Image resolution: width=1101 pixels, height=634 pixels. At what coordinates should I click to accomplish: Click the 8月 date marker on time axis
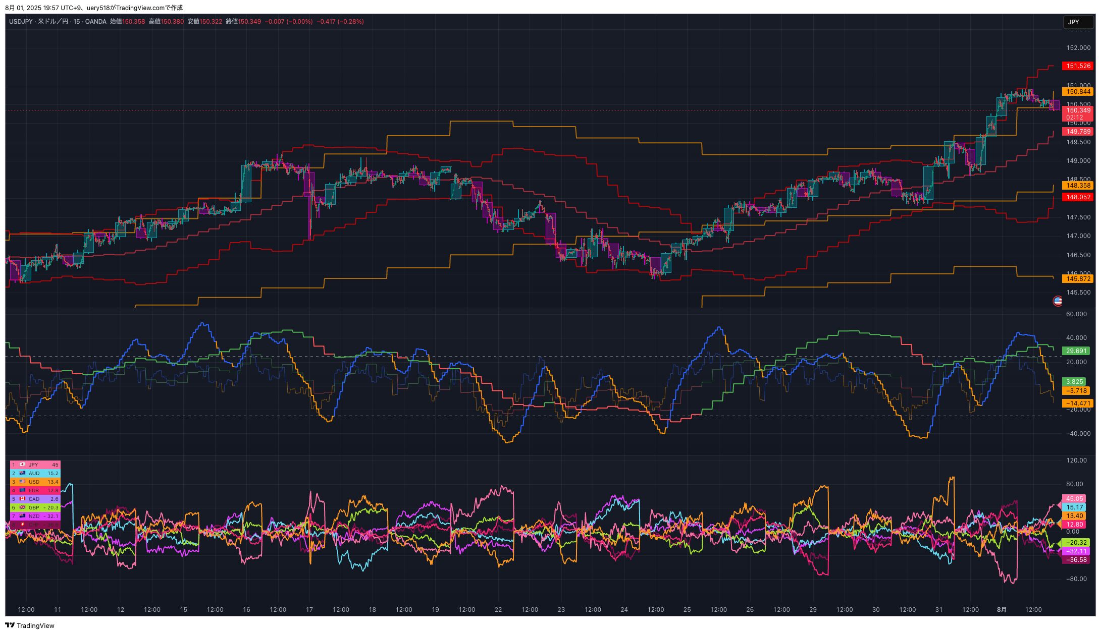click(x=1002, y=609)
